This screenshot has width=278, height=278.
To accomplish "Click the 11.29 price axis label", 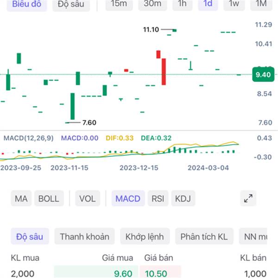I will coord(264,25).
